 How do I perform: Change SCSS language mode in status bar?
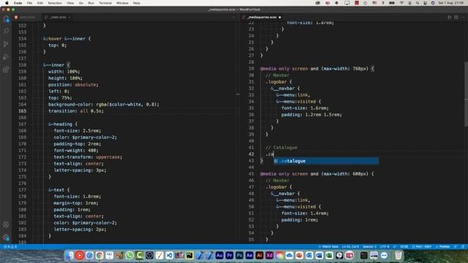tap(404, 247)
